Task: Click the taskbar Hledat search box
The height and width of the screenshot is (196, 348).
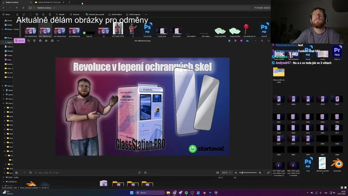Action: [x=150, y=193]
